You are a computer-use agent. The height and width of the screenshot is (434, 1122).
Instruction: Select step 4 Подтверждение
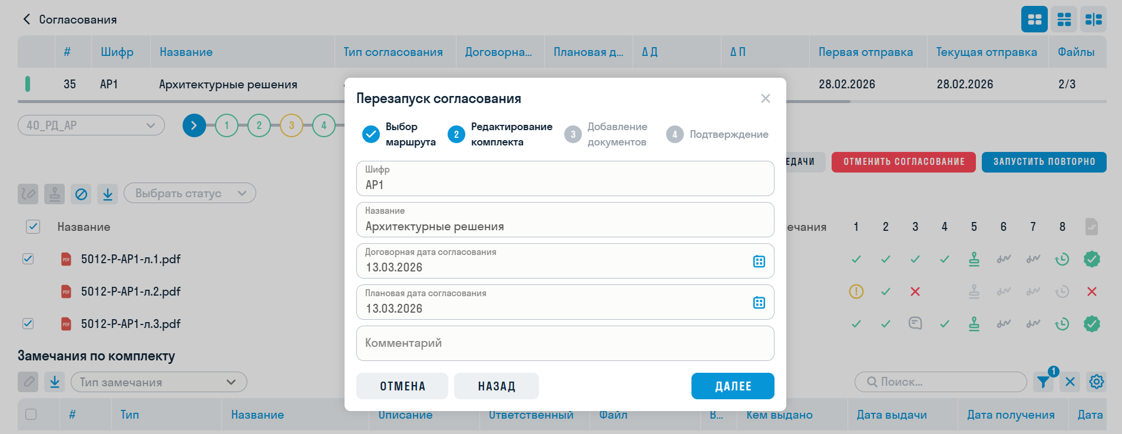pos(717,134)
